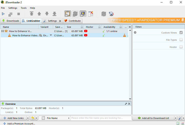Sort by Variant column header
The image size is (185, 125).
(x=46, y=27)
